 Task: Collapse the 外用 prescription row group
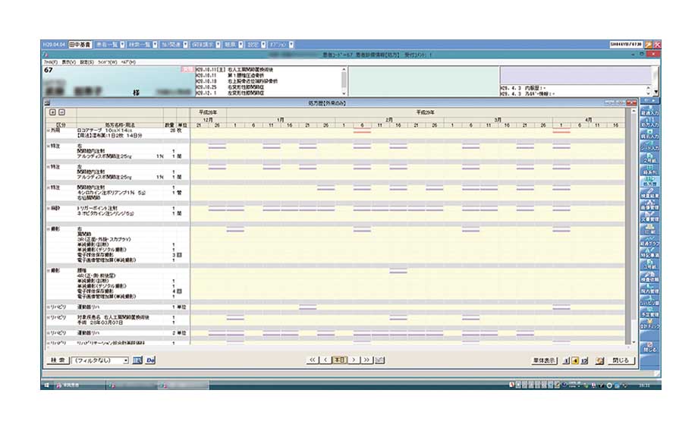pyautogui.click(x=47, y=131)
